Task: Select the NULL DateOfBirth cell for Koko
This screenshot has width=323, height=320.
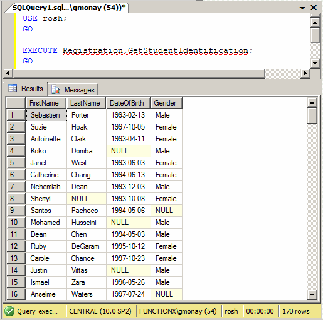Action: [128, 151]
